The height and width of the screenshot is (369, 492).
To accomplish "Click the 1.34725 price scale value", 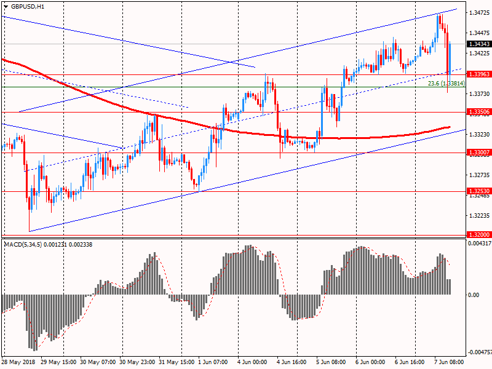I will click(x=480, y=13).
